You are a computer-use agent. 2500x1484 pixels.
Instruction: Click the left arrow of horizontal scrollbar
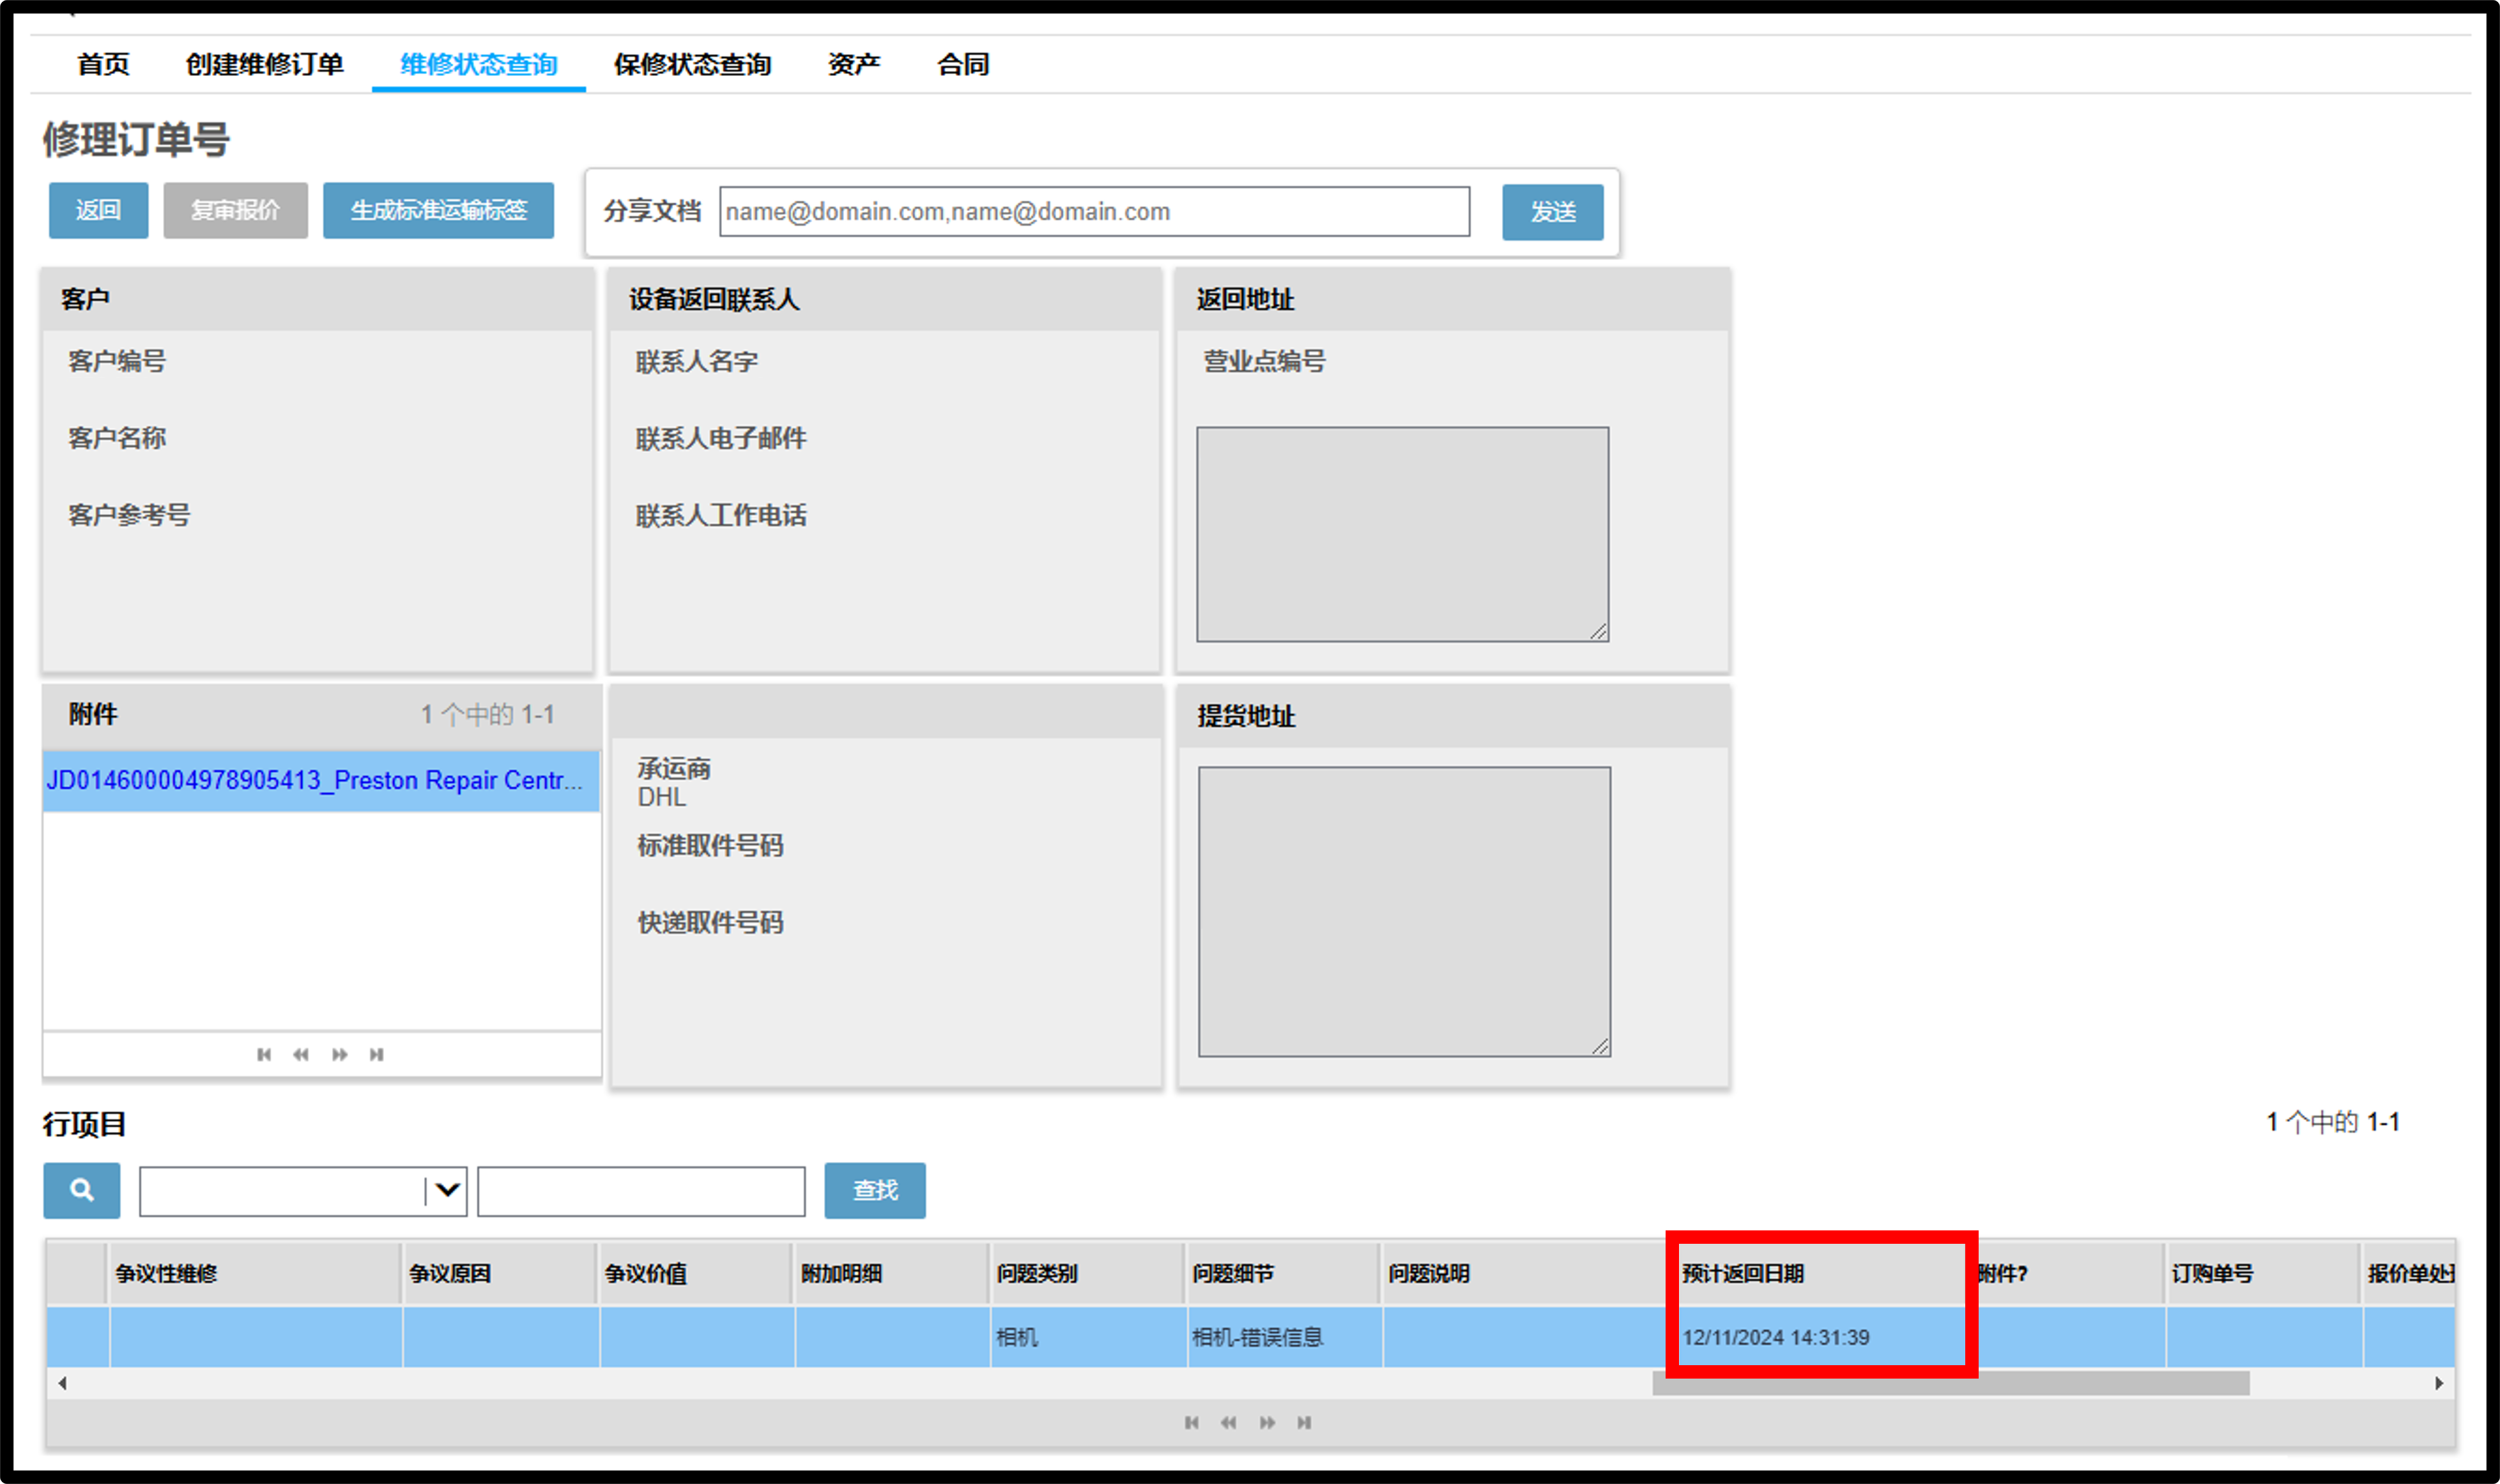(x=62, y=1384)
